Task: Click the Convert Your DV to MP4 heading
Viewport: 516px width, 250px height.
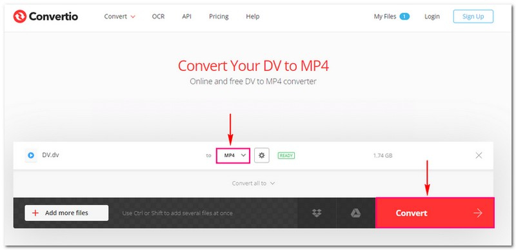Action: [x=253, y=66]
